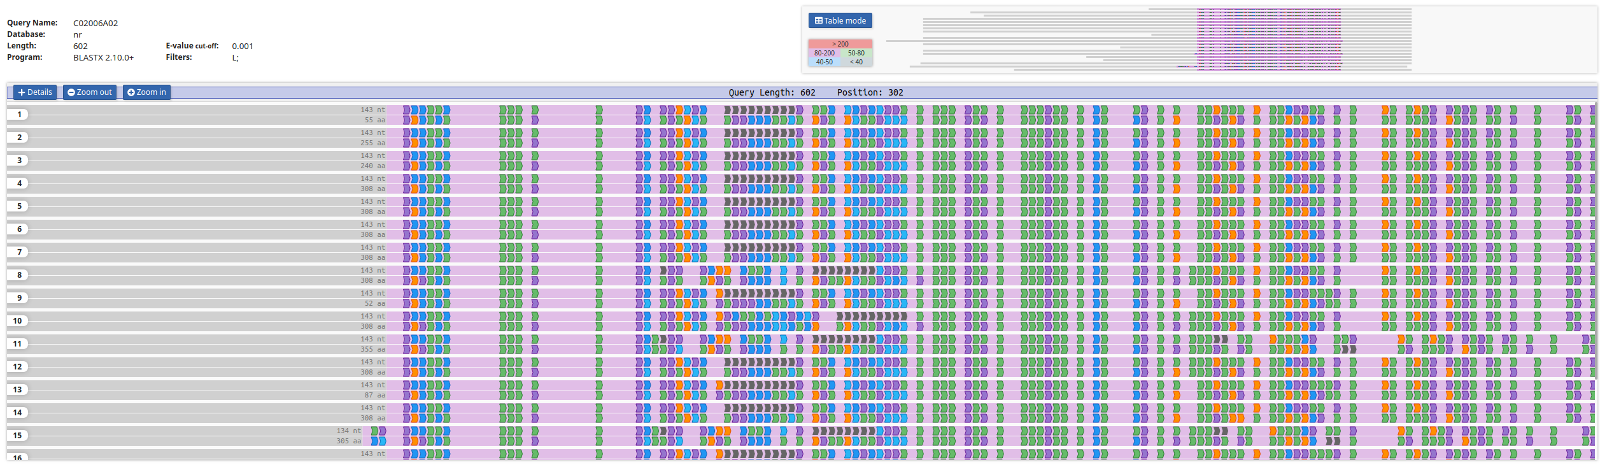Open hit number 5 row label
The image size is (1600, 465).
click(x=19, y=206)
